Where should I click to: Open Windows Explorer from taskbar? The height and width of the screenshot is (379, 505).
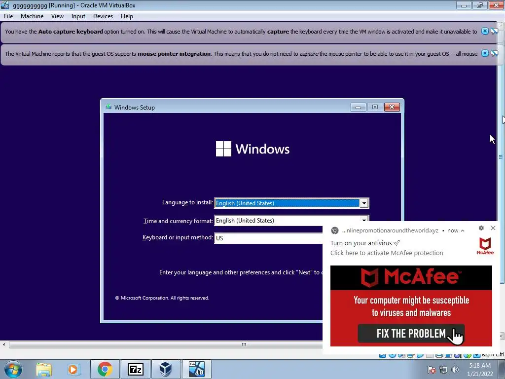[x=44, y=369]
